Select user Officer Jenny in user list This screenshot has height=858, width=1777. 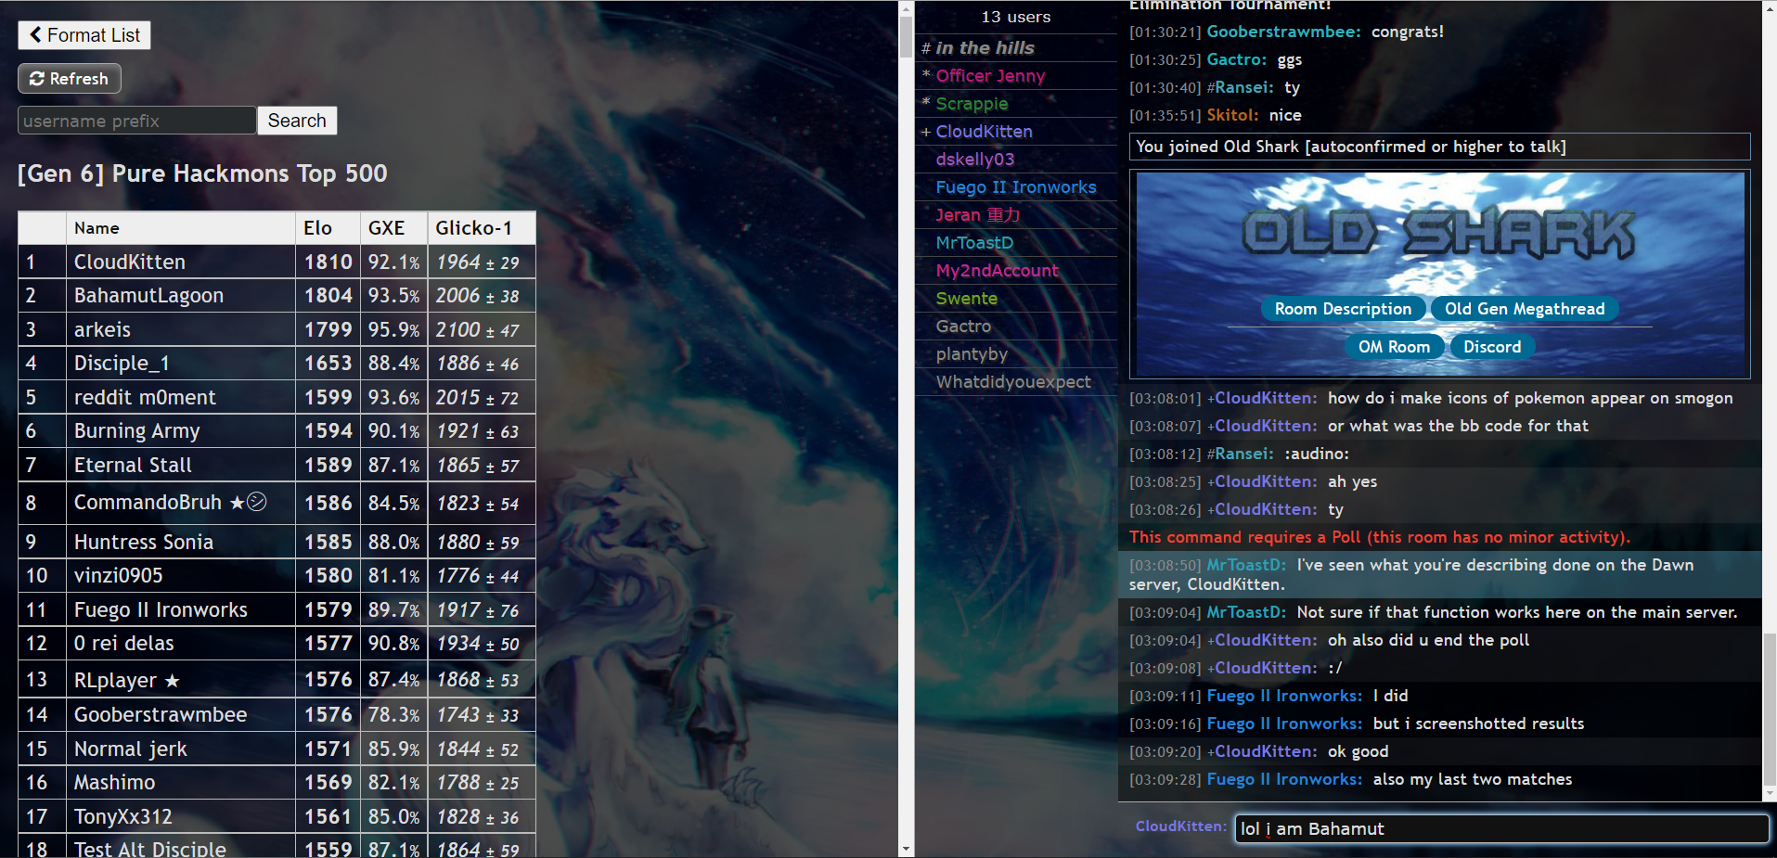click(x=990, y=76)
